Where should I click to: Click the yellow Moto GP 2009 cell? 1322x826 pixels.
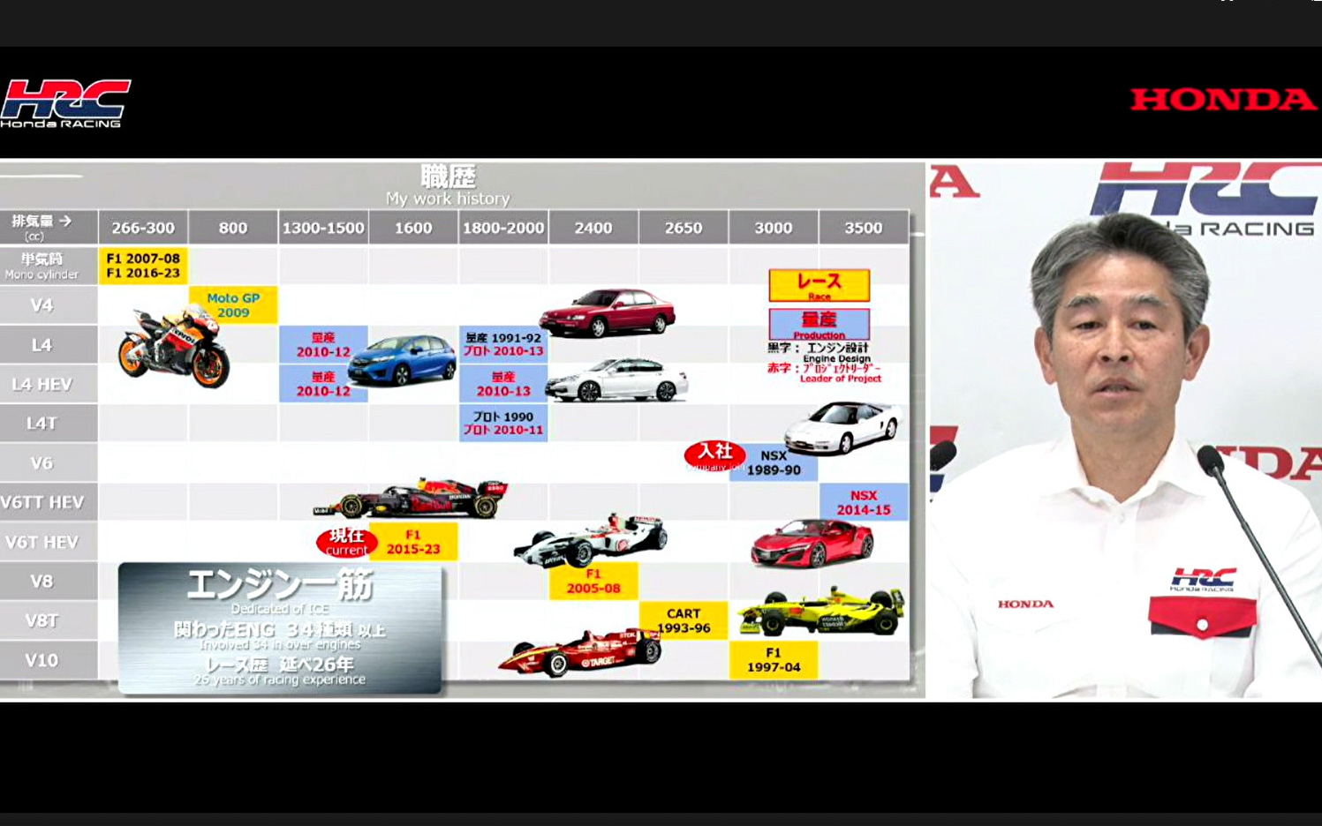tap(233, 305)
